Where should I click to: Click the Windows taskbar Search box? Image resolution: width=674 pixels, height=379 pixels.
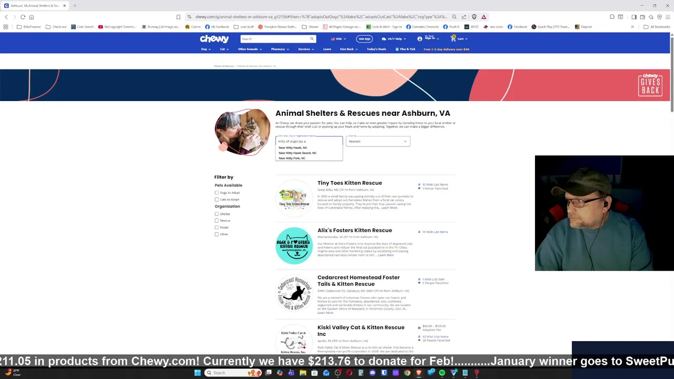tap(233, 373)
